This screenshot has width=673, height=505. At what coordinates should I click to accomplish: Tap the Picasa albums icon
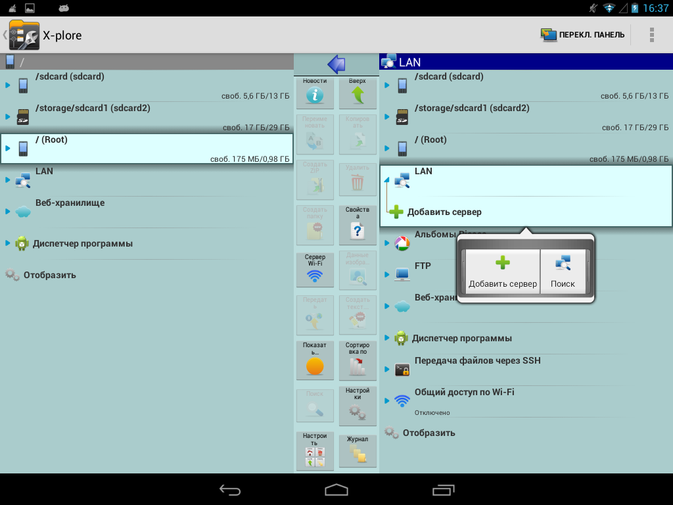402,243
